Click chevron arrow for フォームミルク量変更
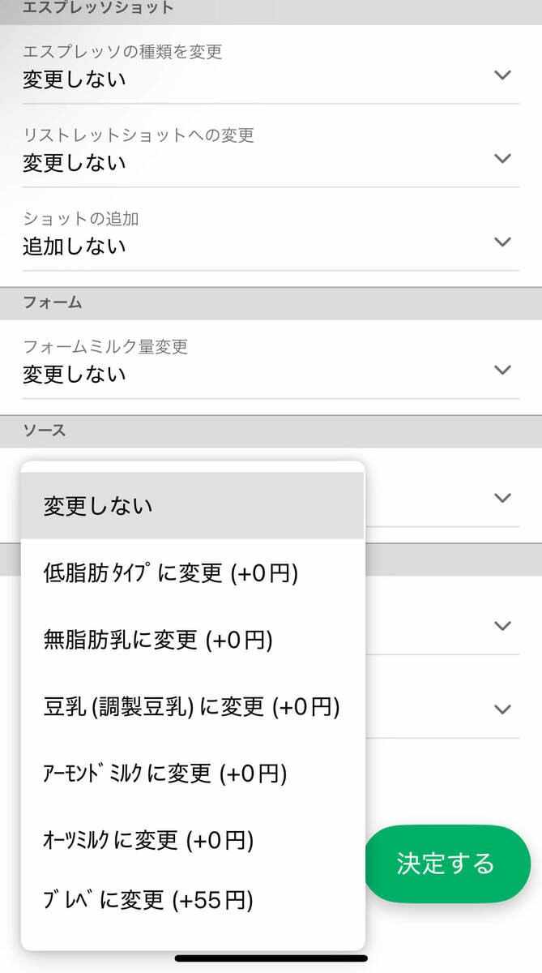Image resolution: width=542 pixels, height=973 pixels. point(503,370)
